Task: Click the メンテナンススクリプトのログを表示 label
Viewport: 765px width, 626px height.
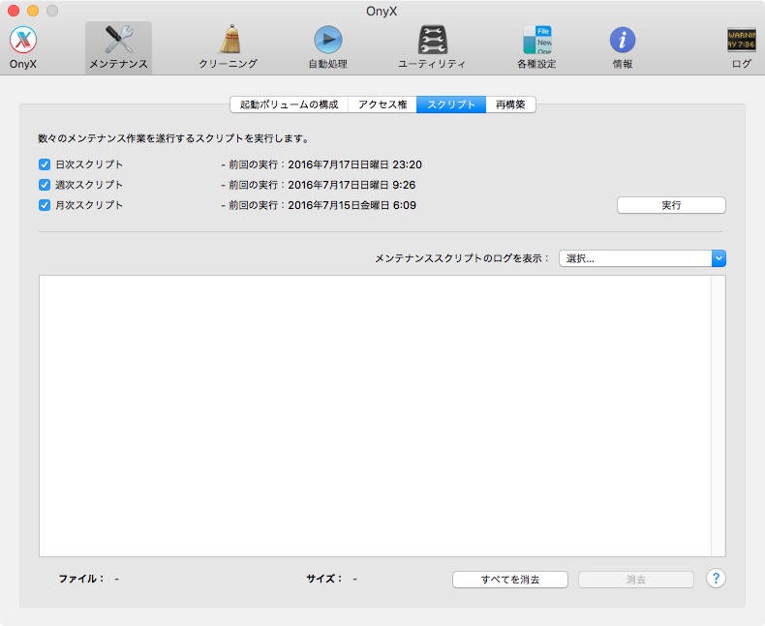Action: point(462,258)
